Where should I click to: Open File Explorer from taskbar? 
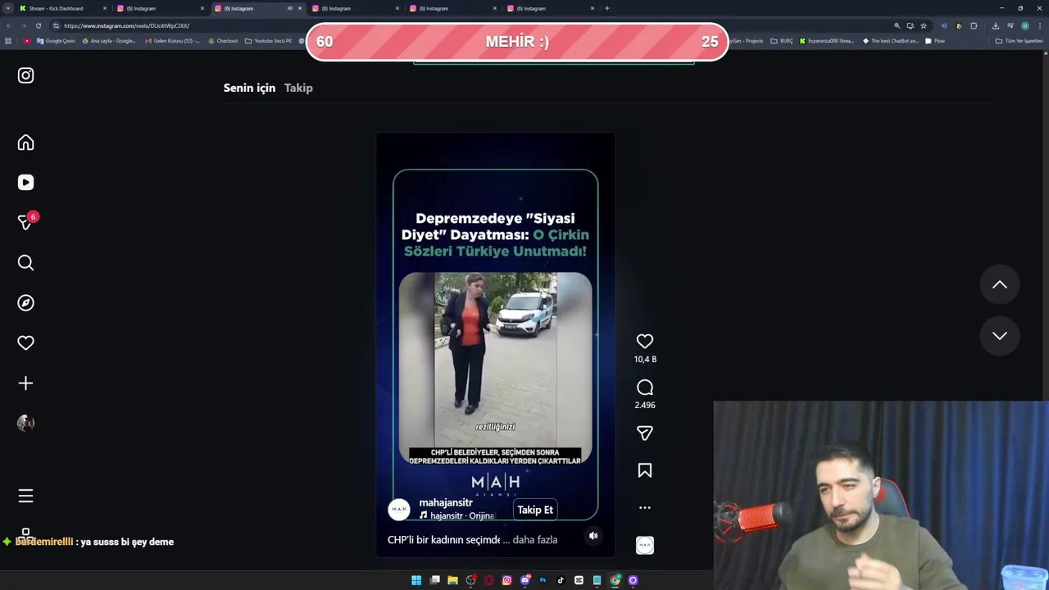(452, 580)
